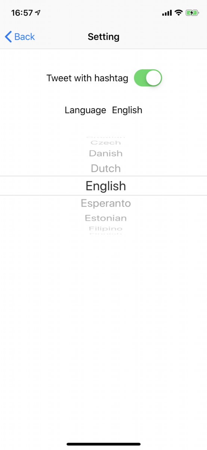
Task: Tap the 16:57 clock in status bar
Action: pos(22,13)
